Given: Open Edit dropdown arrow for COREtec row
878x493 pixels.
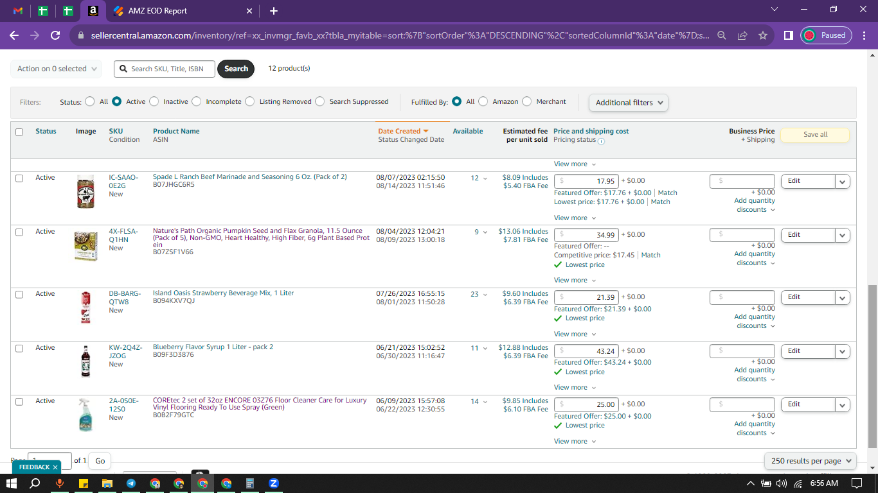Looking at the screenshot, I should pyautogui.click(x=843, y=404).
